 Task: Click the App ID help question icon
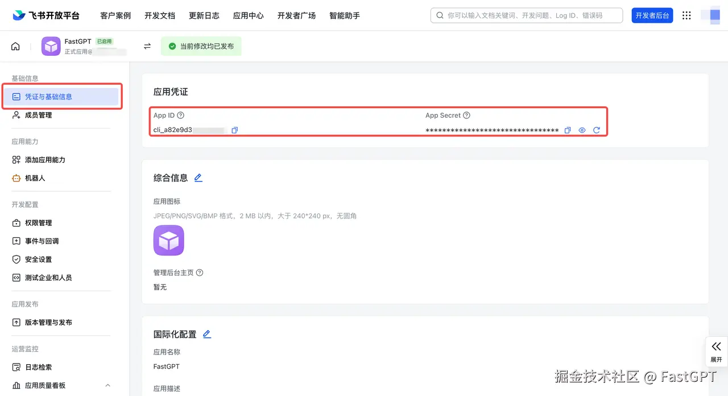(x=181, y=115)
